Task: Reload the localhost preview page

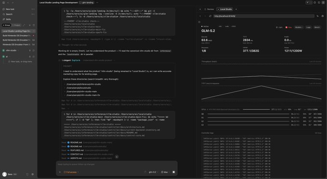Action: [210, 16]
